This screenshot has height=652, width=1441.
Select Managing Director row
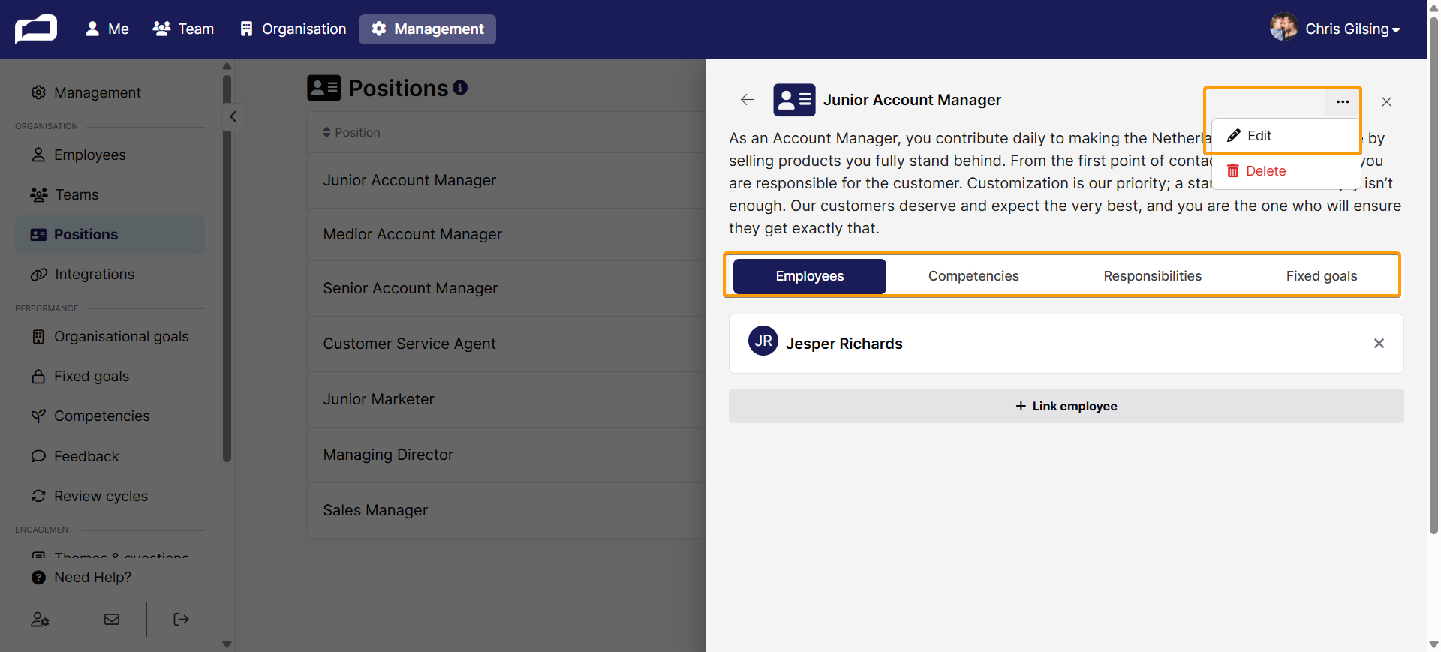pos(507,455)
